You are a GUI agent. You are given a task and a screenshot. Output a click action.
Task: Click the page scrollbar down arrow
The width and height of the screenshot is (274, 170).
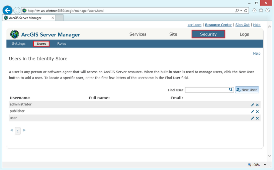pyautogui.click(x=269, y=156)
